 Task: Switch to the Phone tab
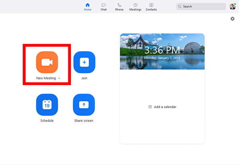click(119, 7)
